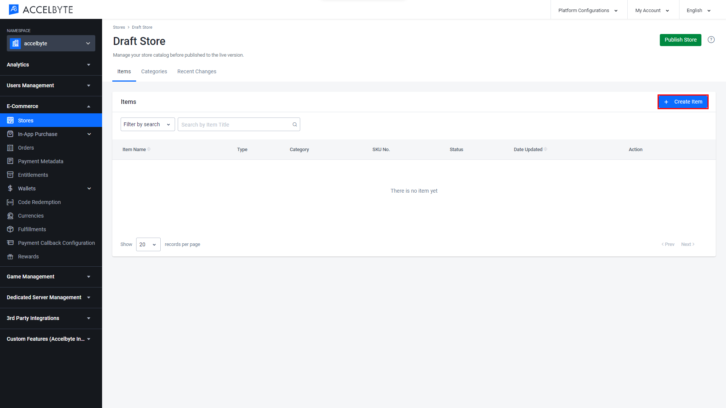The height and width of the screenshot is (408, 726).
Task: Click the Publish Store button
Action: (680, 40)
